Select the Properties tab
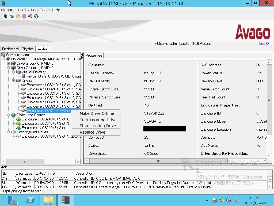The width and height of the screenshot is (274, 206). point(94,55)
